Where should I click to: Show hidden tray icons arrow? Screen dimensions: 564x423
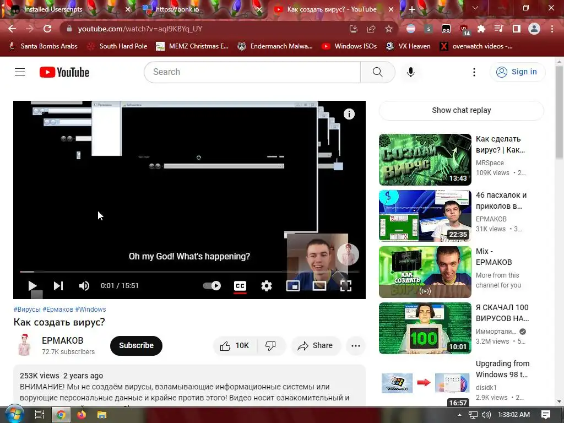click(x=459, y=415)
